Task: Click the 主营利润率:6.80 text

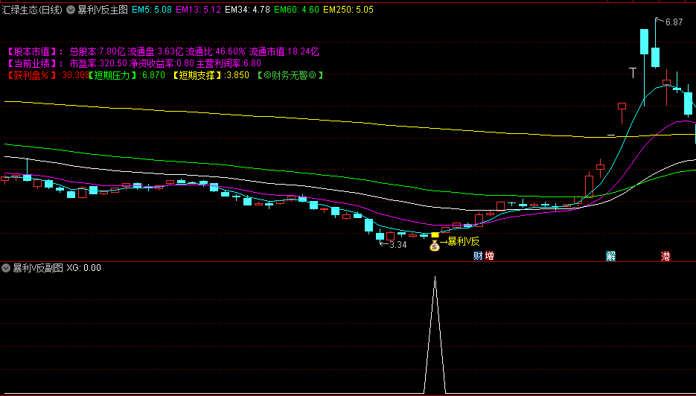Action: (x=229, y=63)
